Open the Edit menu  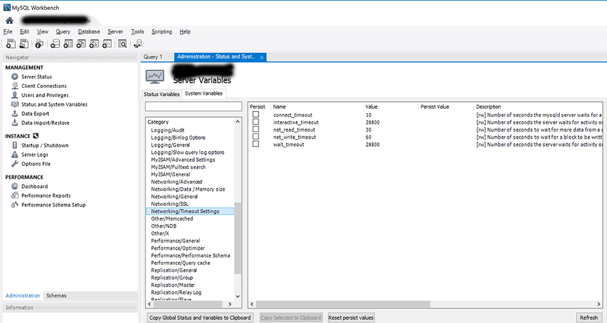24,32
